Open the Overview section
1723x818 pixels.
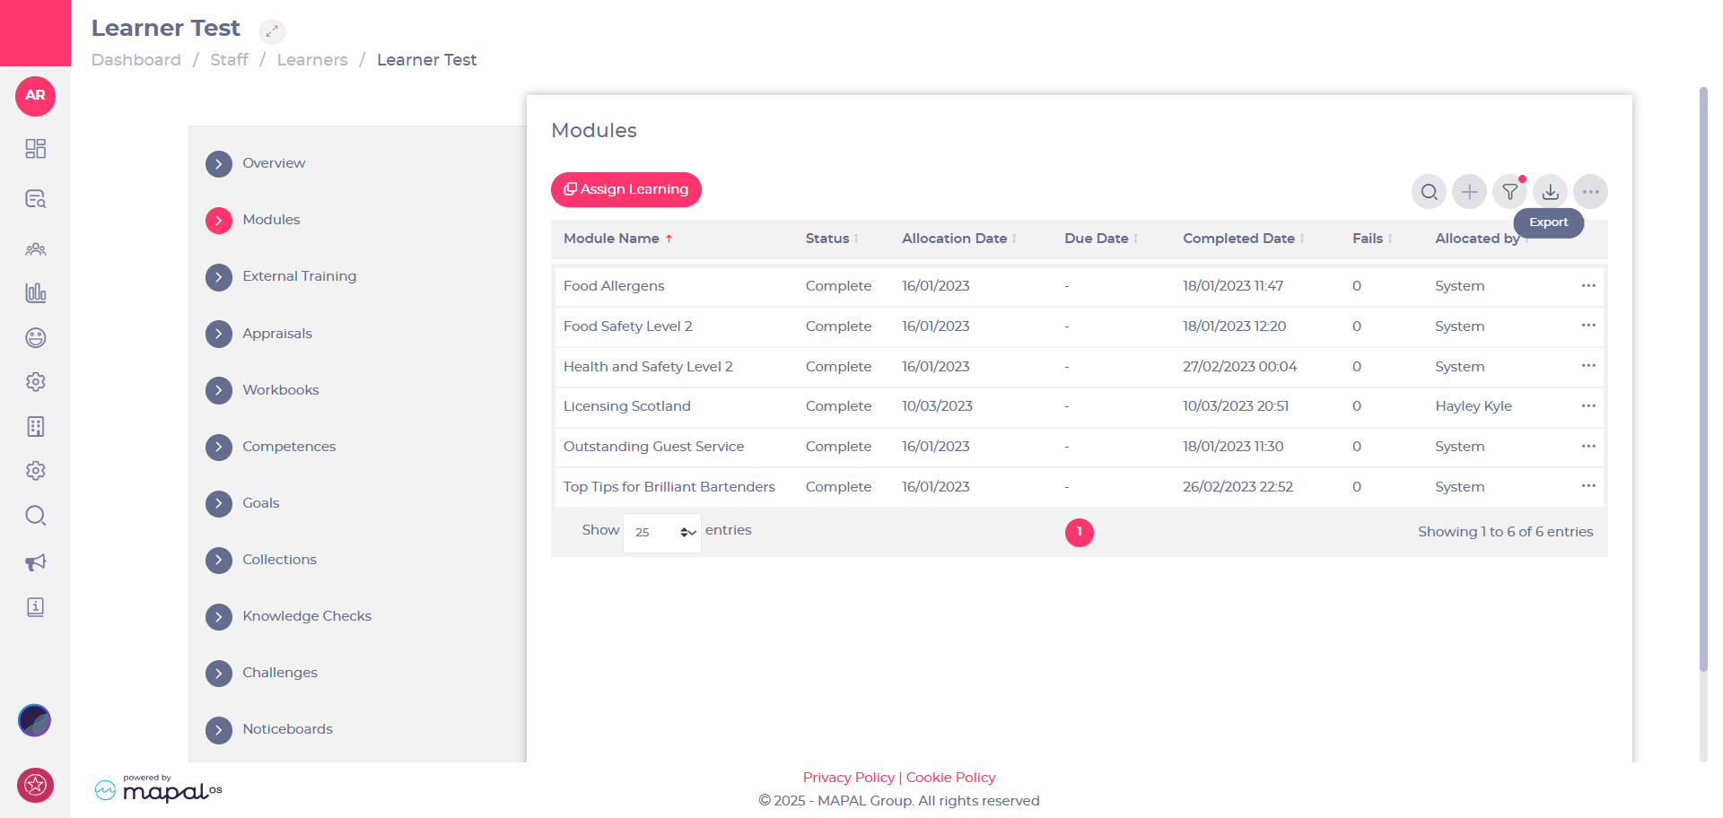[274, 163]
